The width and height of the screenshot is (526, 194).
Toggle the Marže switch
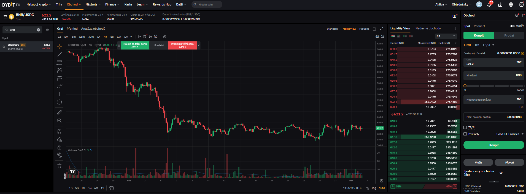[512, 26]
